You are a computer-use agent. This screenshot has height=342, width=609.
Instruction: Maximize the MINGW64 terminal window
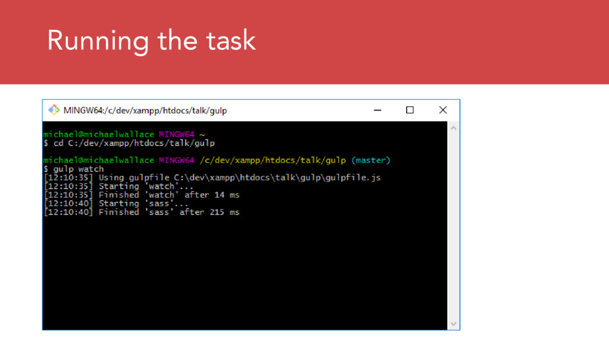409,110
